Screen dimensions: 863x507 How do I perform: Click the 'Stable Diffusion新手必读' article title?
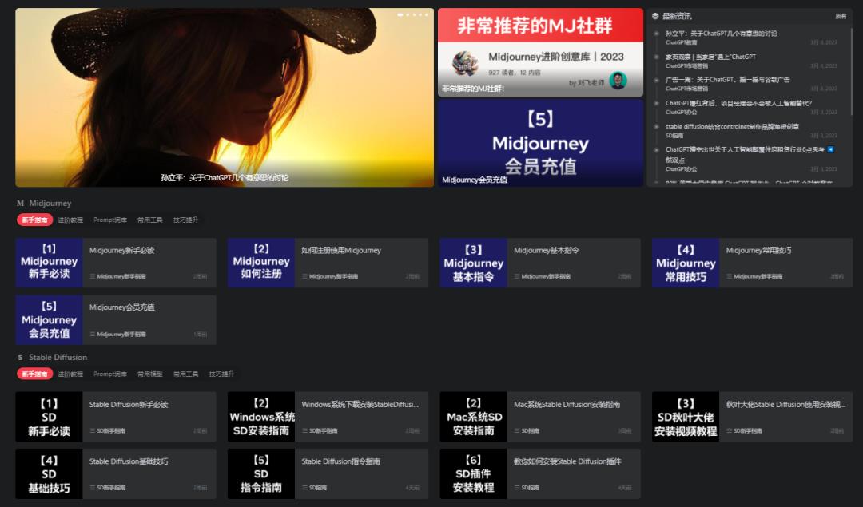tap(129, 404)
